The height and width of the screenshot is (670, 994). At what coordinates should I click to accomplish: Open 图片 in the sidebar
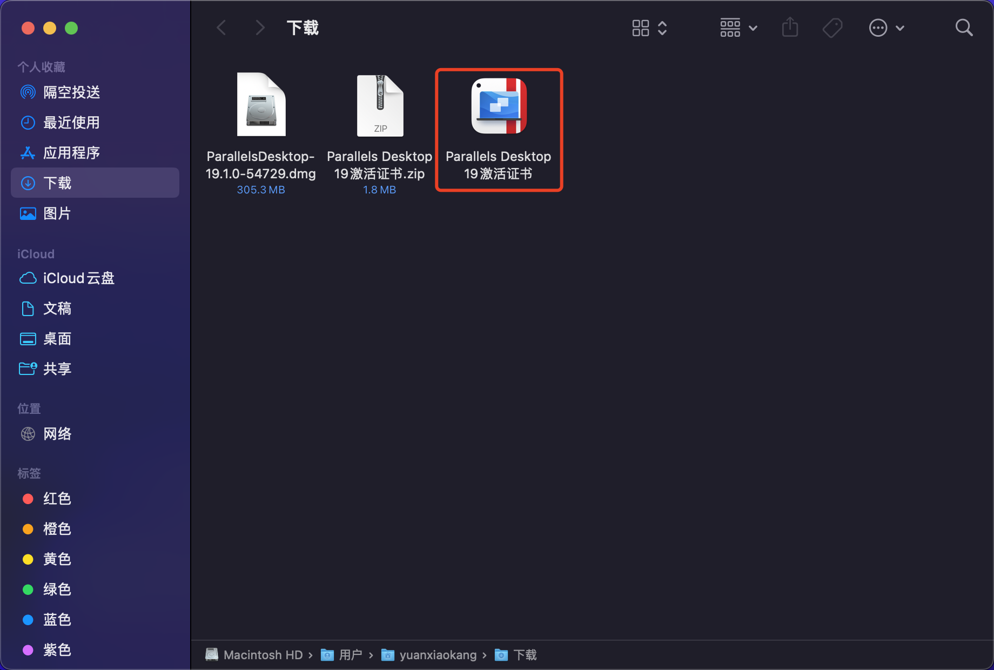(x=95, y=213)
